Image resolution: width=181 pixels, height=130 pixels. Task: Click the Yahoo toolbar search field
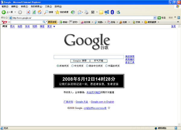pyautogui.click(x=27, y=22)
